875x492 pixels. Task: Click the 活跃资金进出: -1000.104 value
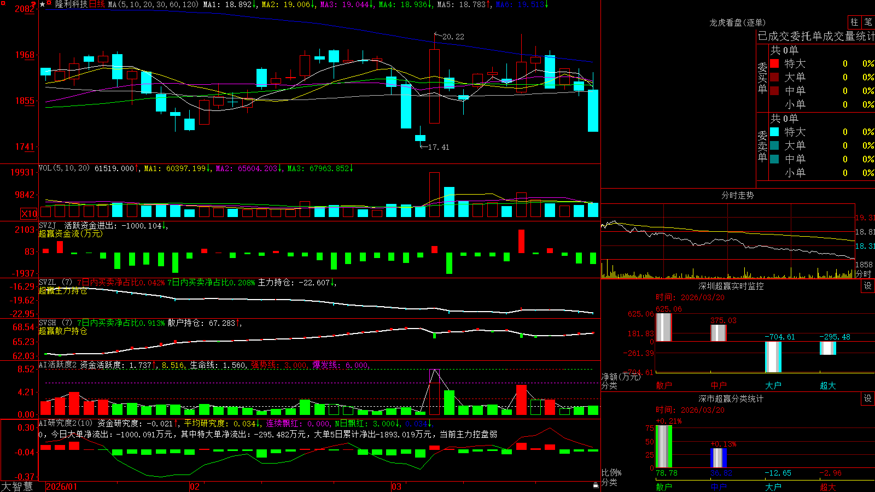(113, 225)
